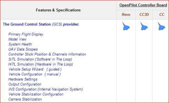The width and height of the screenshot is (169, 103).
Task: Click Controller Stick Position & Channels Information
Action: (x=47, y=54)
